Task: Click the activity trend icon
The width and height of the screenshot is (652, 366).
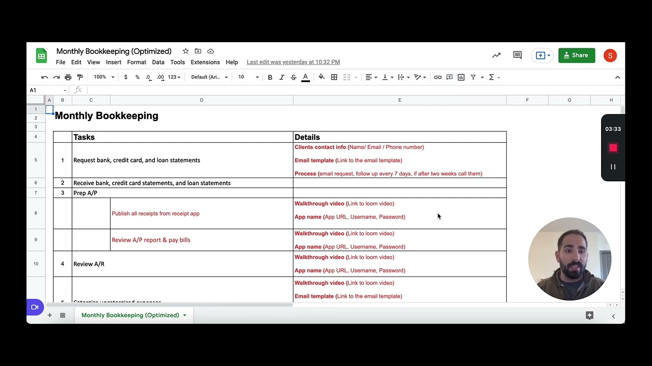Action: 496,55
